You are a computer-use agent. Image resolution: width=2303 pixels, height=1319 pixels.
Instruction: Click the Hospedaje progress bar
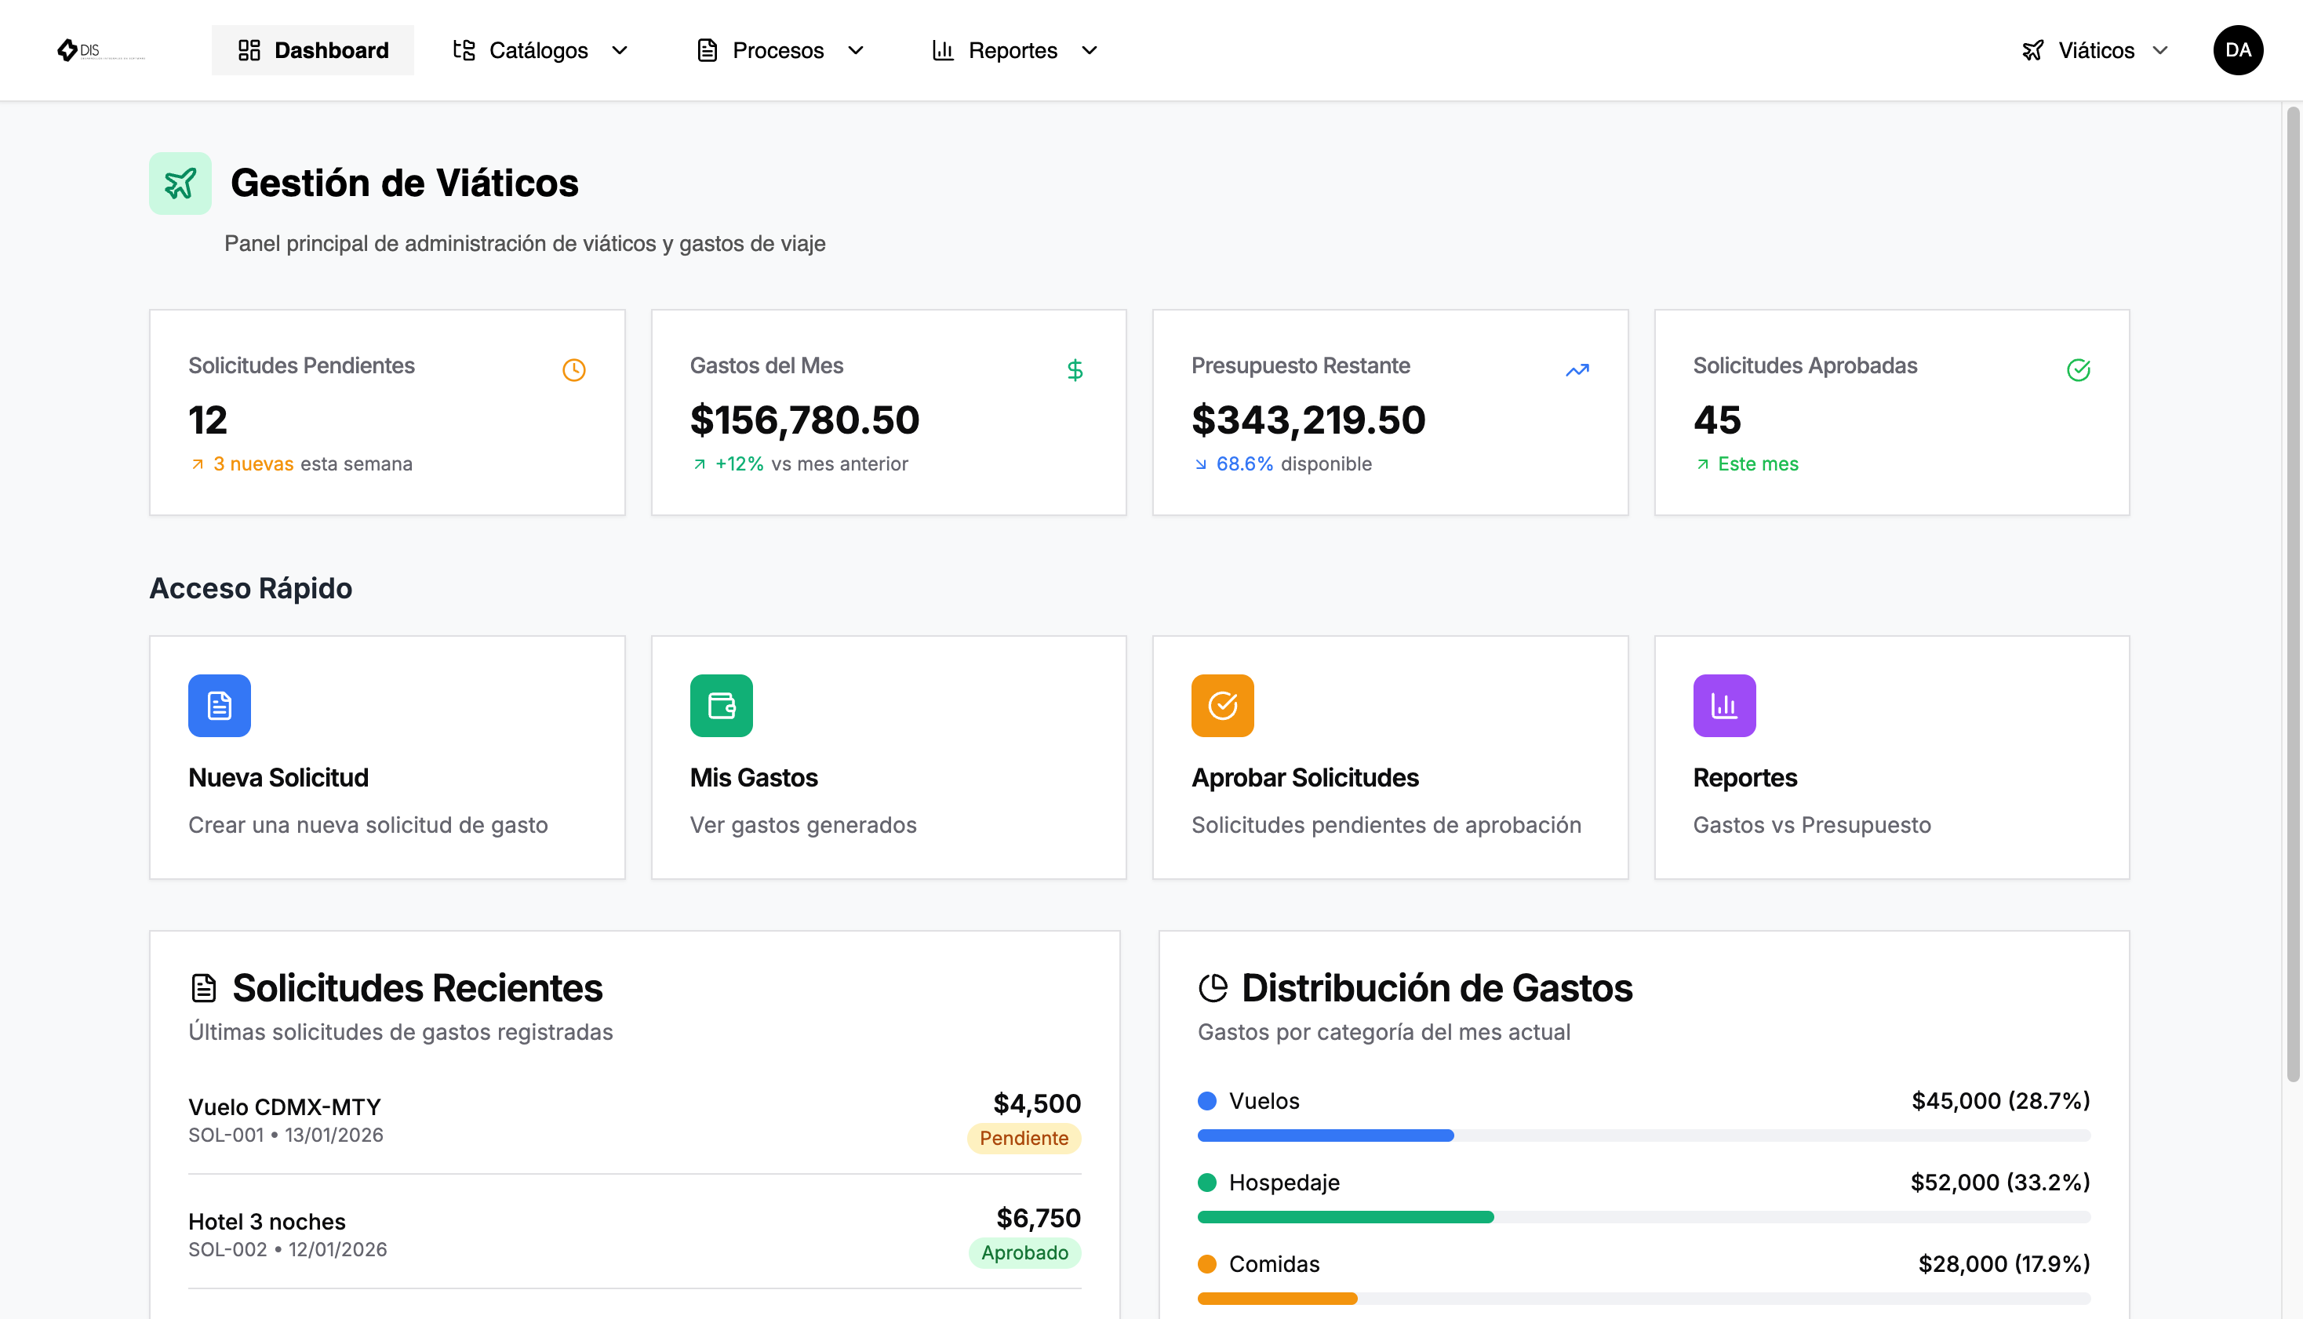(x=1643, y=1216)
